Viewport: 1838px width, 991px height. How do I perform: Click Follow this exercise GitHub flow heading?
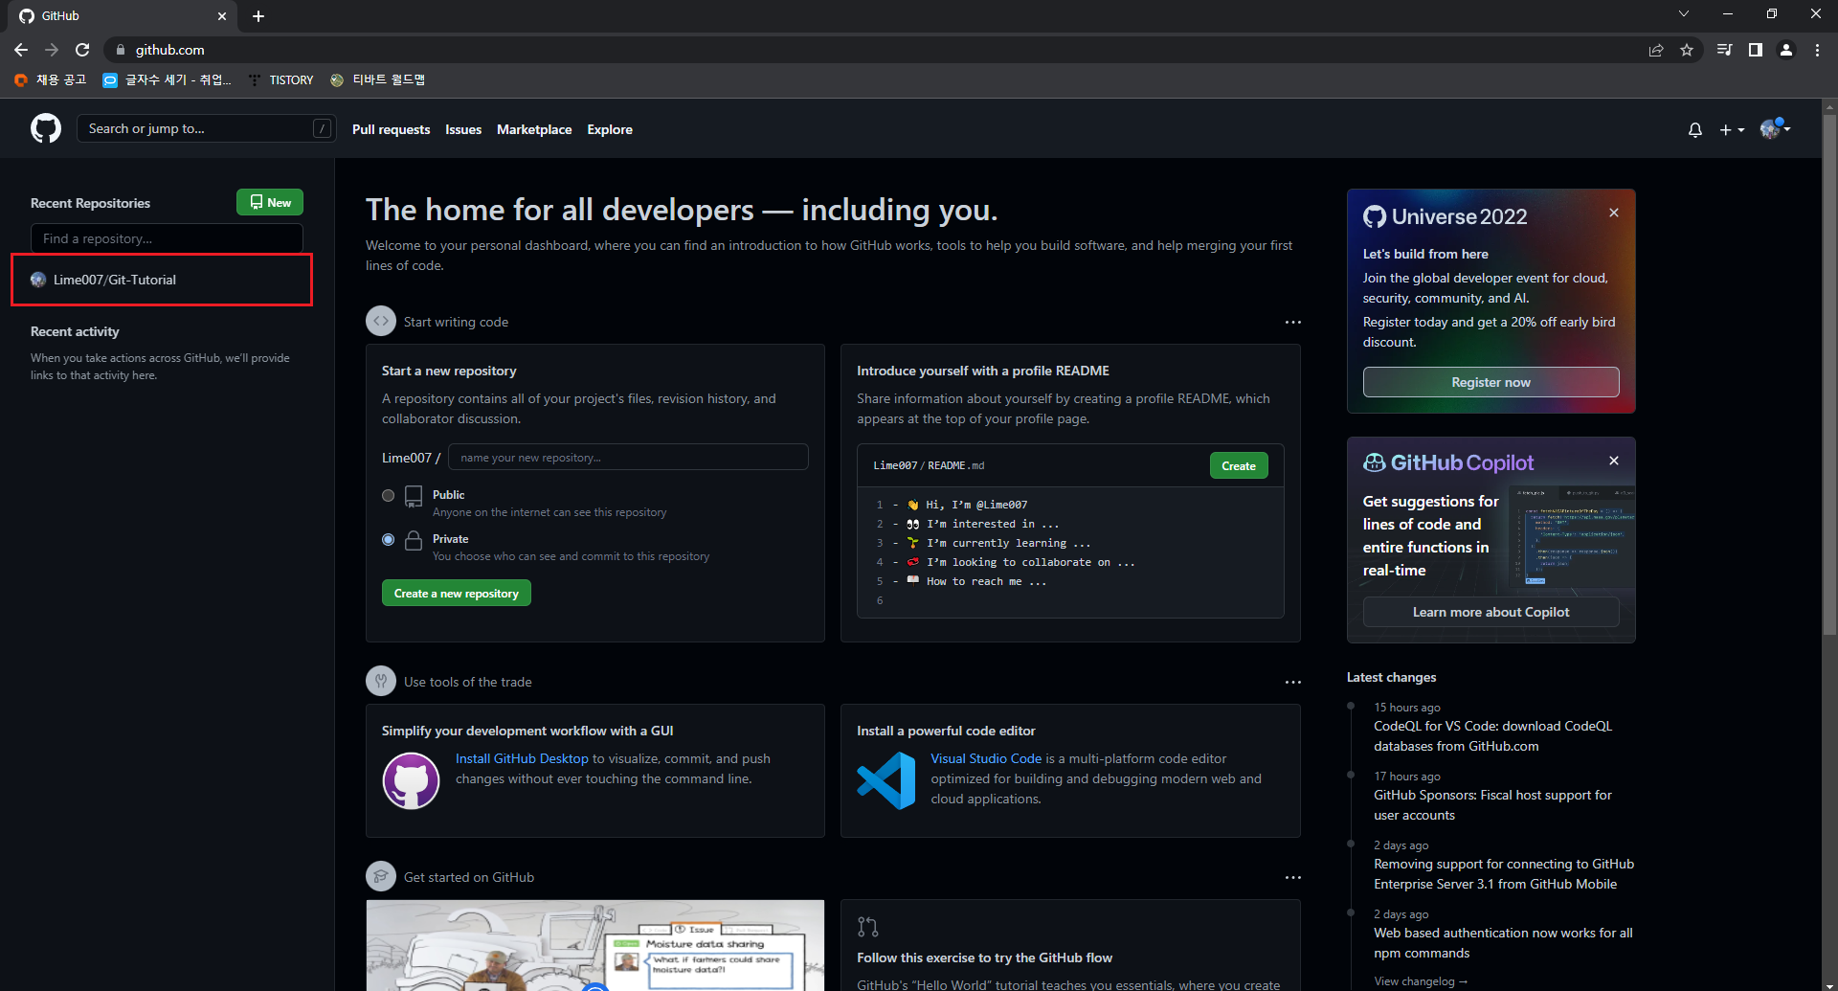[x=984, y=957]
